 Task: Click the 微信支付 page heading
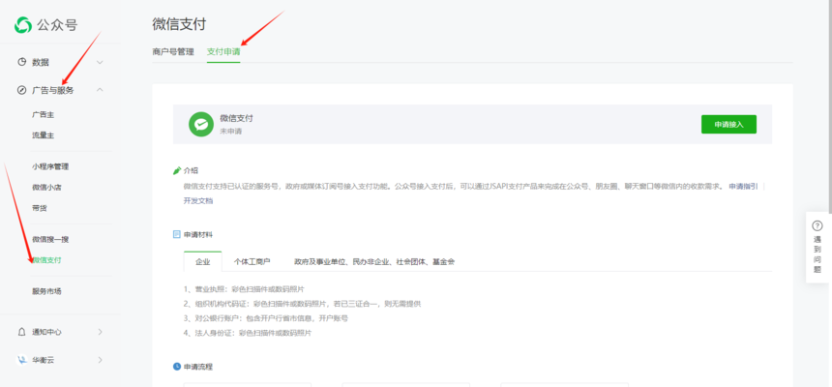tap(179, 24)
